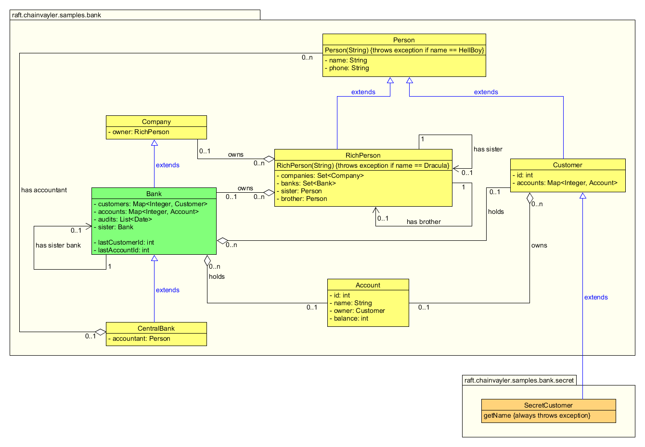The height and width of the screenshot is (447, 645).
Task: Select the diamond beside CentralBank's 0..1 label
Action: (x=101, y=333)
